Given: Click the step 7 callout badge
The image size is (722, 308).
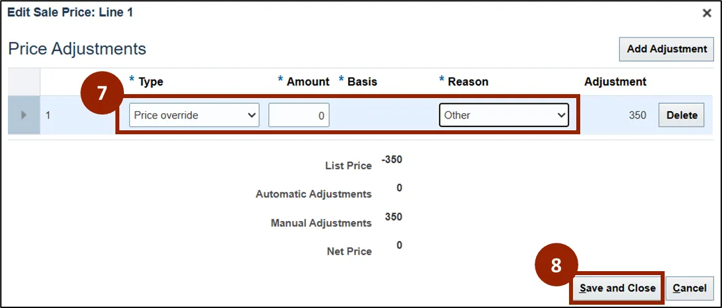Looking at the screenshot, I should point(101,94).
